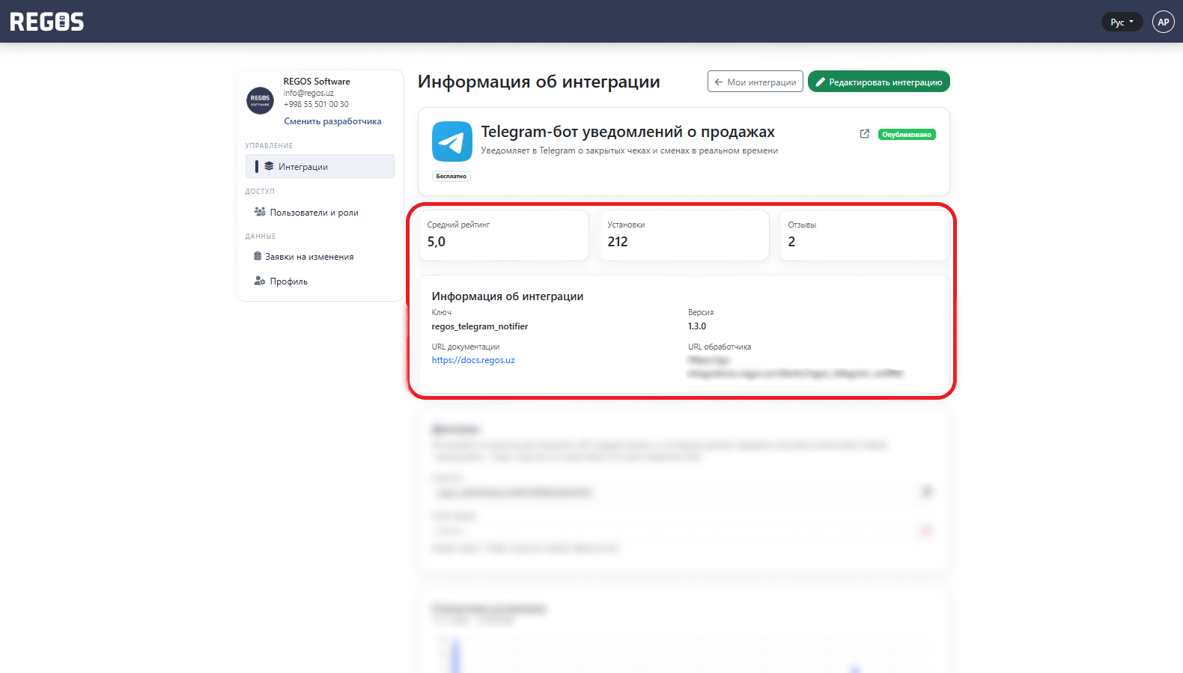
Task: Open Пользователи и роли section
Action: point(314,213)
